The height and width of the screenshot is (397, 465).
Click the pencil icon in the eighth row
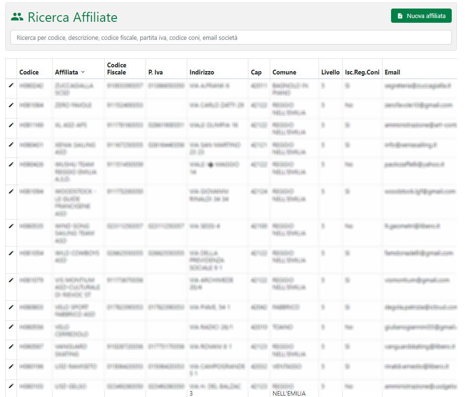pyautogui.click(x=11, y=253)
